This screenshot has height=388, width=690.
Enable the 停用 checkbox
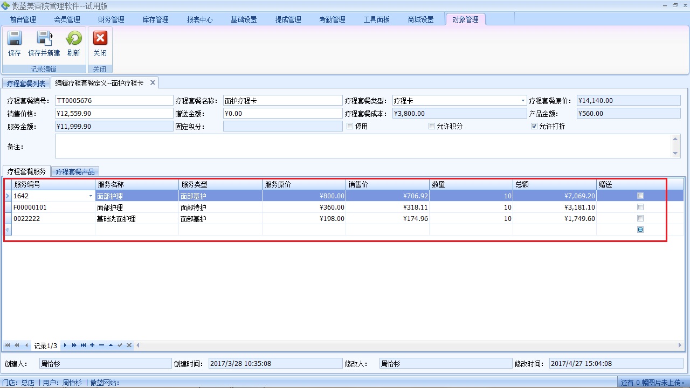click(350, 126)
